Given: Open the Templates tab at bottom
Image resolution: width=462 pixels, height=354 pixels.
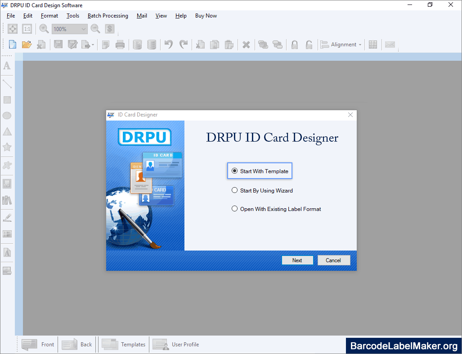Looking at the screenshot, I should tap(123, 344).
